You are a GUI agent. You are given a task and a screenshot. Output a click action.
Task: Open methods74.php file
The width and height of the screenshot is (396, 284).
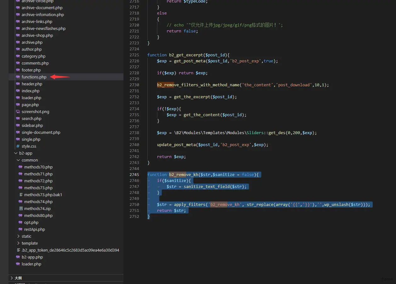[x=38, y=202]
